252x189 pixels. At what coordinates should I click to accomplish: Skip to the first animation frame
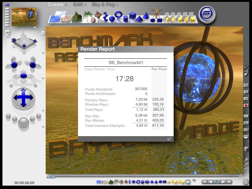[204, 182]
